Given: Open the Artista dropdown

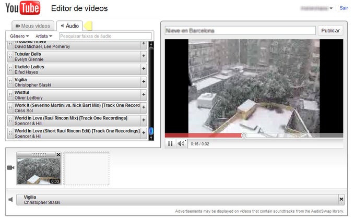Looking at the screenshot, I should 44,36.
